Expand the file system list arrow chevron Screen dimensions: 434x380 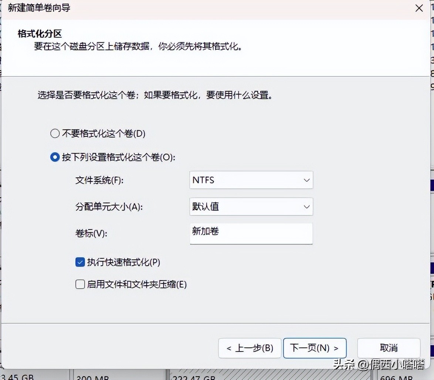[306, 180]
